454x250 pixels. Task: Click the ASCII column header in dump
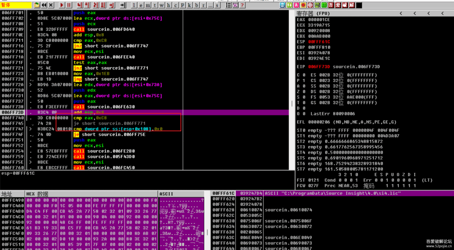[x=166, y=194]
